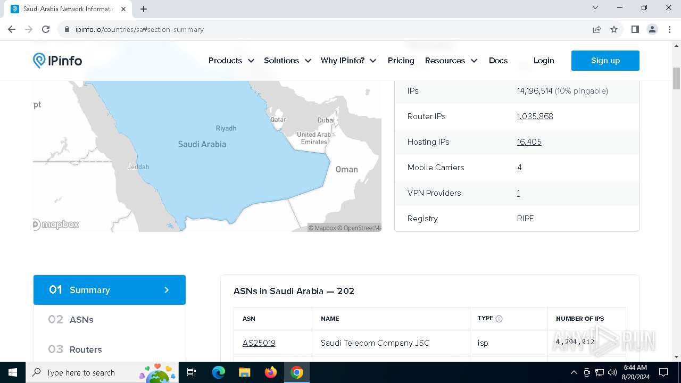Open VPN Providers count 1 link
Screen dimensions: 681x383
coord(518,193)
